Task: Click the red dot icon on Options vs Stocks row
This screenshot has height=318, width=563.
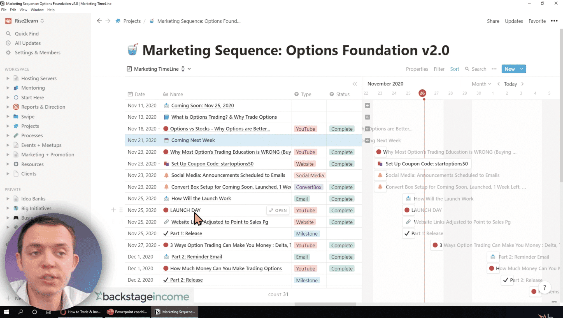Action: coord(166,129)
